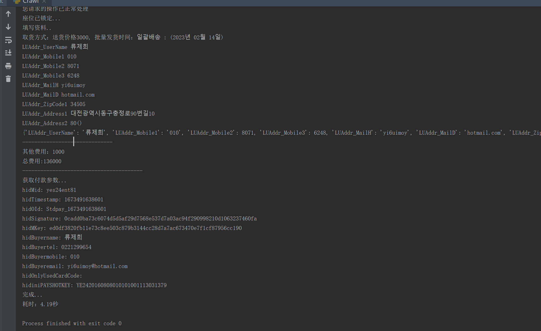541x331 pixels.
Task: Click the 'hidMKey' hash line
Action: pos(132,228)
